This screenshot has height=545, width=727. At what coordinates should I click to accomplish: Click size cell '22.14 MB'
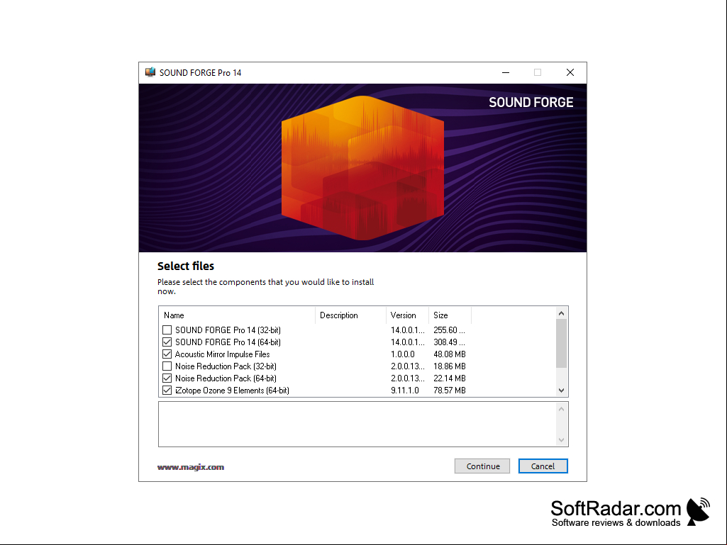[449, 378]
